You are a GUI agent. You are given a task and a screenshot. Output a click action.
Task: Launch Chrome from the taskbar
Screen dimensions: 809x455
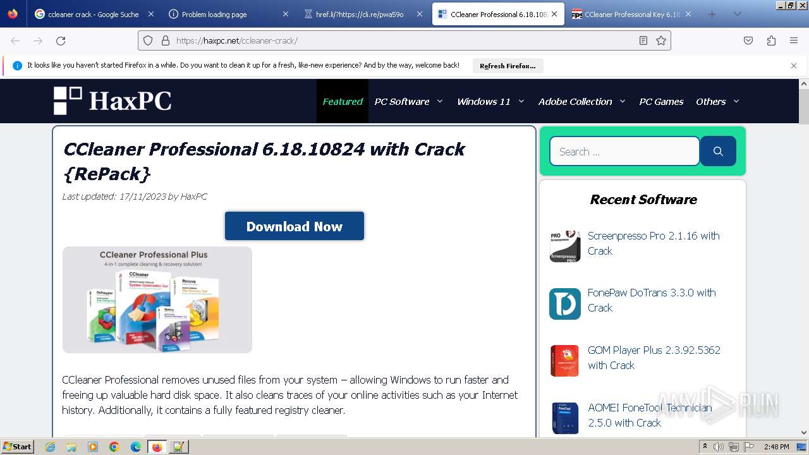coord(114,447)
